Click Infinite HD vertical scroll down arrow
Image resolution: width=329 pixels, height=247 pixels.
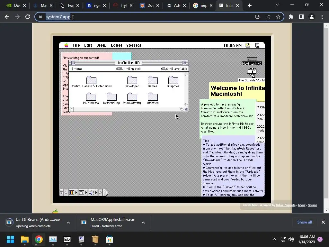(x=186, y=105)
